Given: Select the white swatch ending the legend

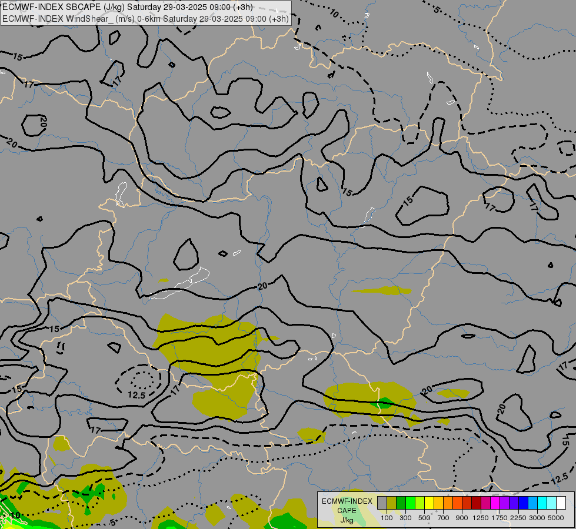Looking at the screenshot, I should pos(561,503).
